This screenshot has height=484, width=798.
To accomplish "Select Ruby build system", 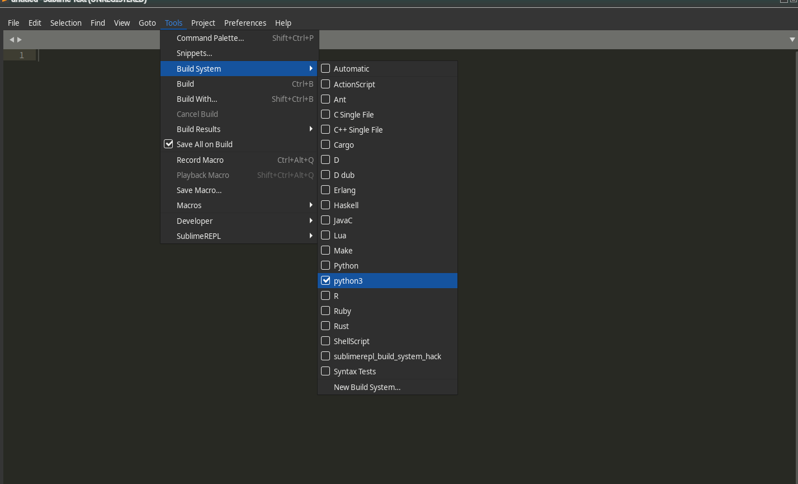I will click(388, 311).
